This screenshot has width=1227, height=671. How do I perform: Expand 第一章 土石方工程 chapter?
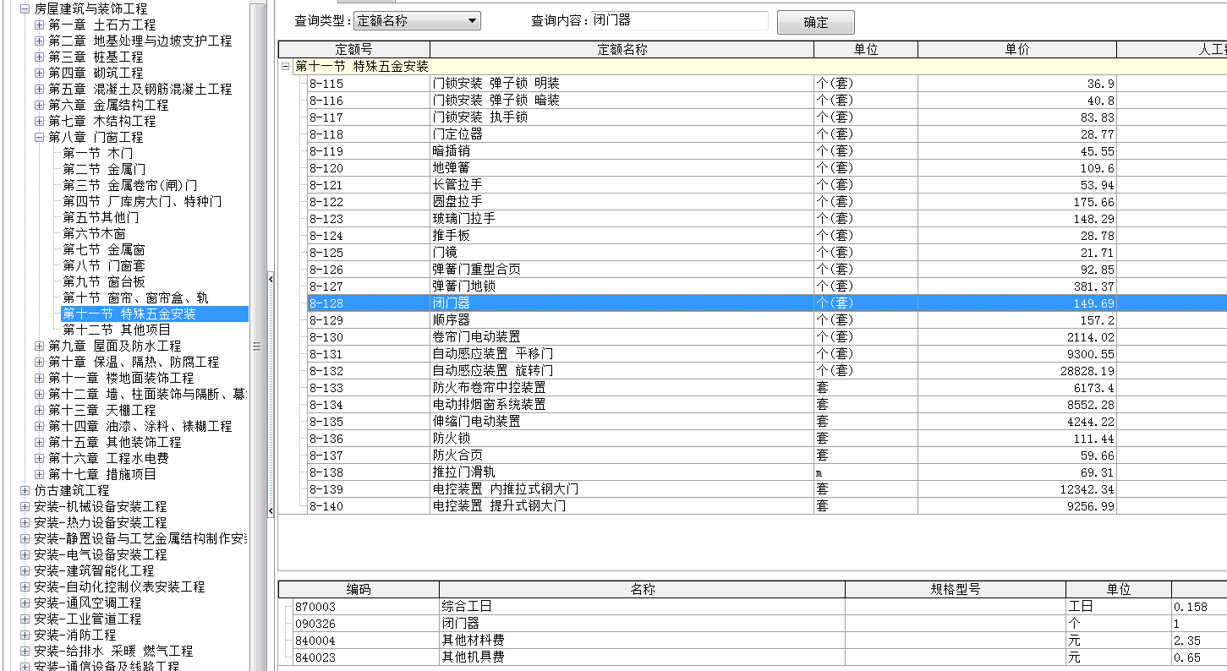click(39, 25)
